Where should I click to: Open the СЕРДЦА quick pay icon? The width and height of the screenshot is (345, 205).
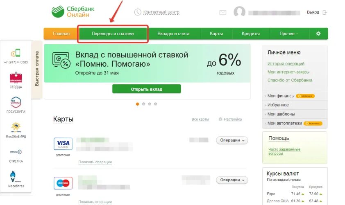pyautogui.click(x=16, y=78)
